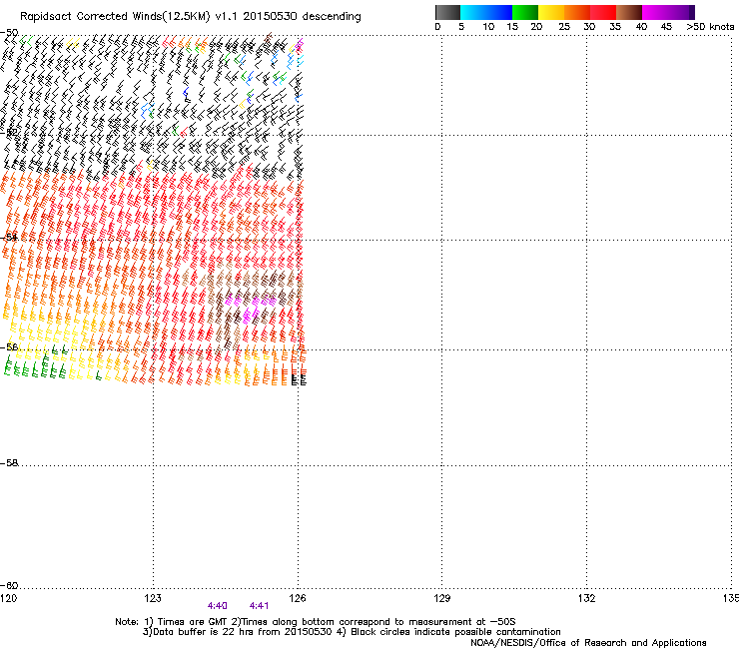Click latitude label '-60'

pyautogui.click(x=9, y=586)
